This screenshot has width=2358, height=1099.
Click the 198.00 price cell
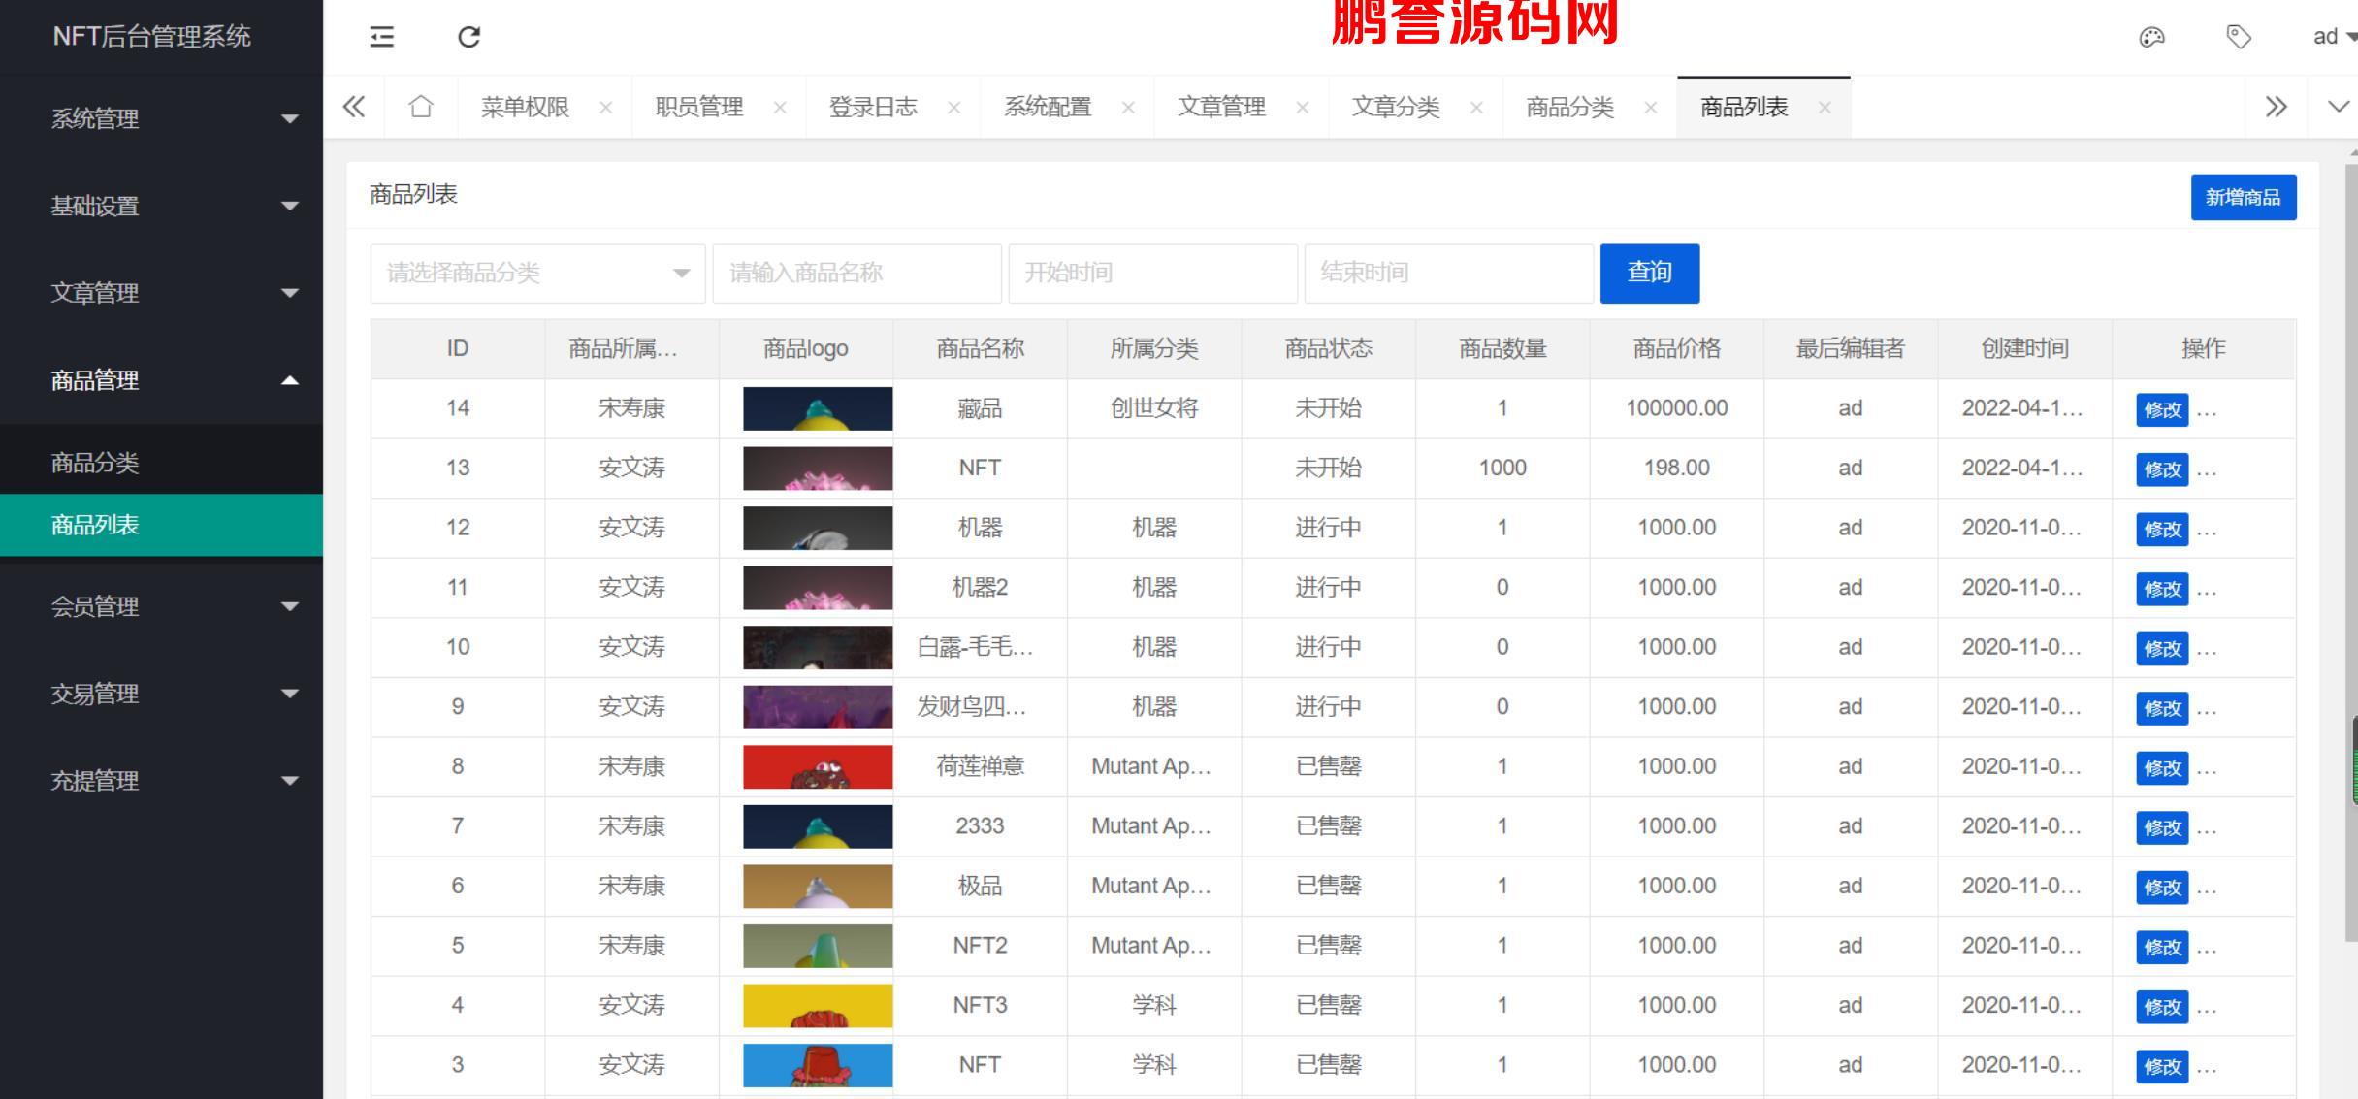tap(1677, 468)
